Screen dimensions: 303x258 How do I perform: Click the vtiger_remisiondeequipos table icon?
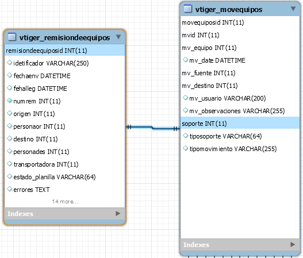point(12,37)
